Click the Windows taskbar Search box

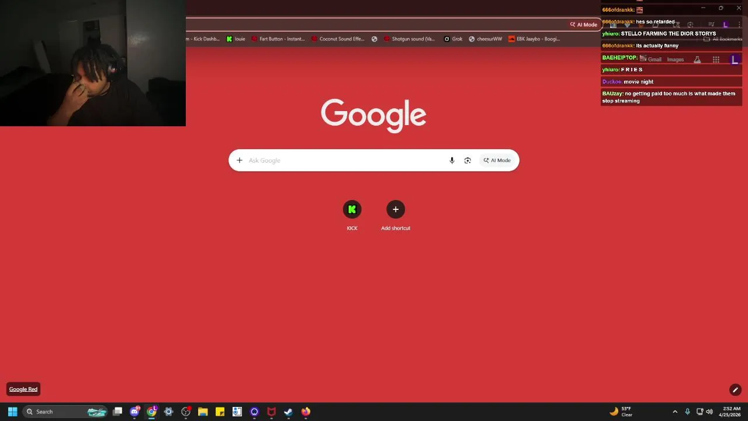click(65, 412)
